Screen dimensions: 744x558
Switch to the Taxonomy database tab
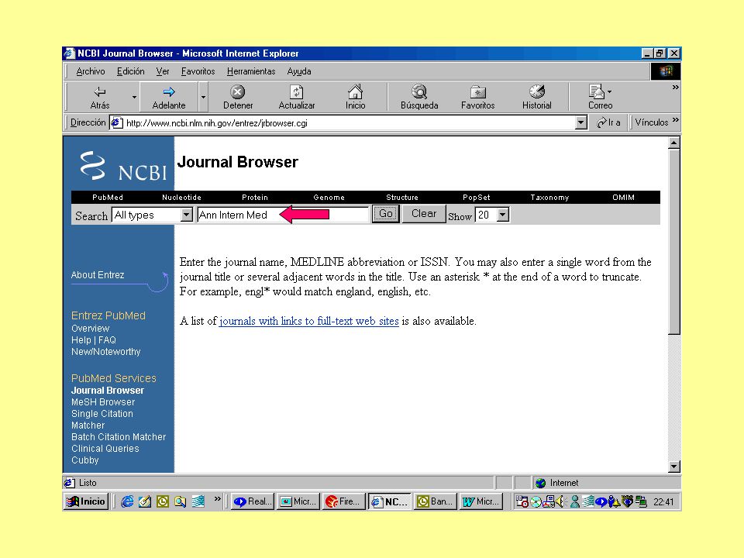549,198
